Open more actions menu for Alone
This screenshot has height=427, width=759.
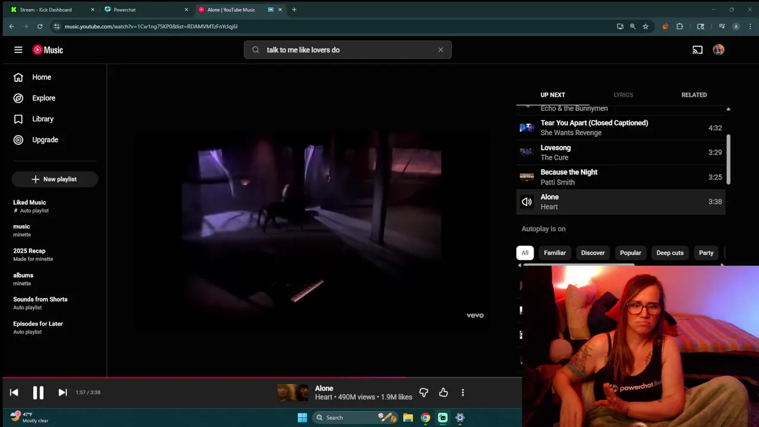tap(463, 392)
